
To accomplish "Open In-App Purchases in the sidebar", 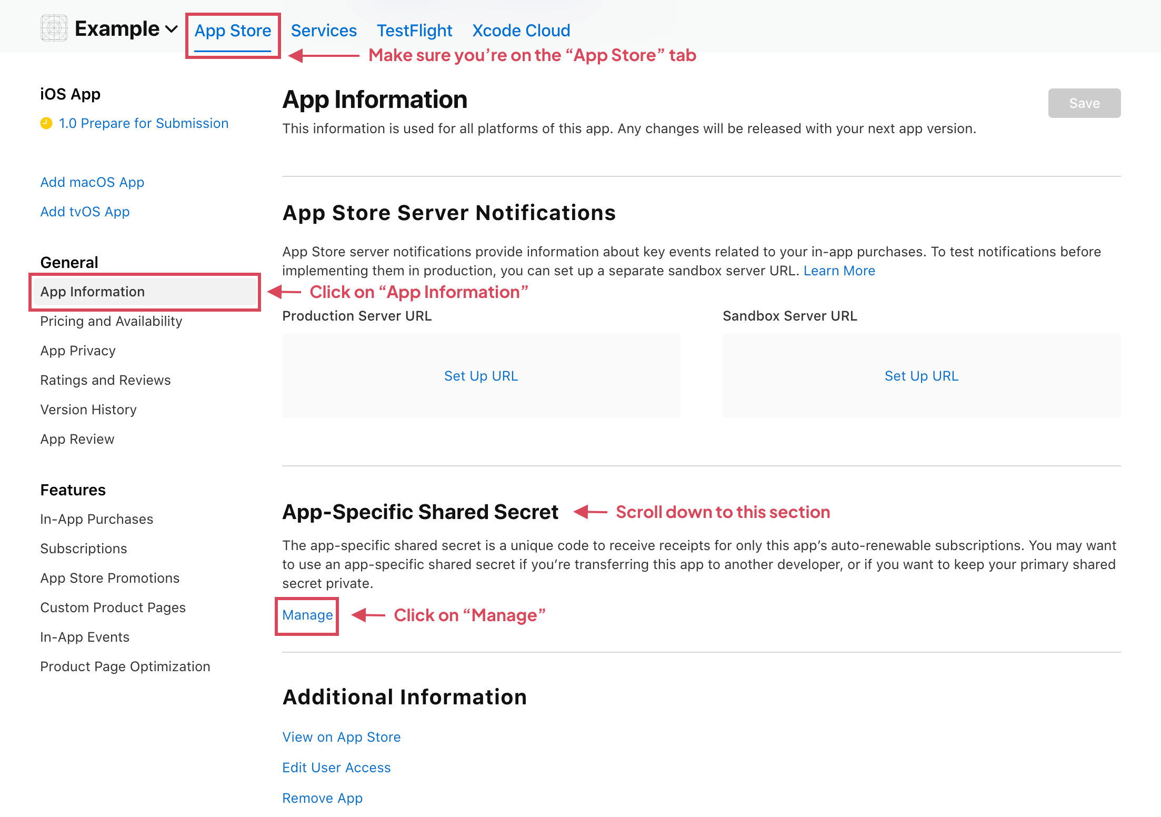I will [97, 519].
